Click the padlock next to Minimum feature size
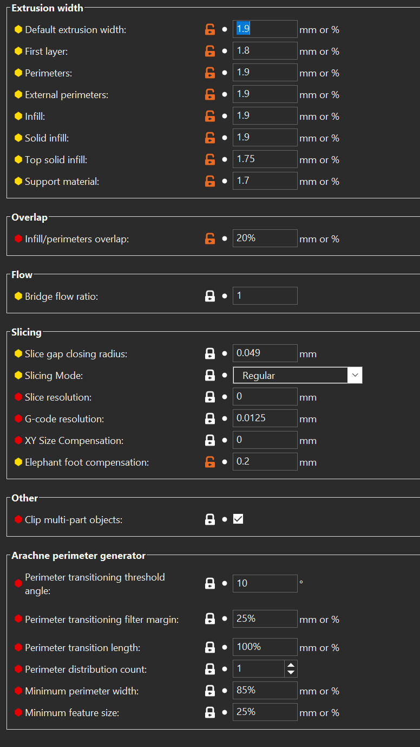Viewport: 420px width, 747px height. coord(209,712)
